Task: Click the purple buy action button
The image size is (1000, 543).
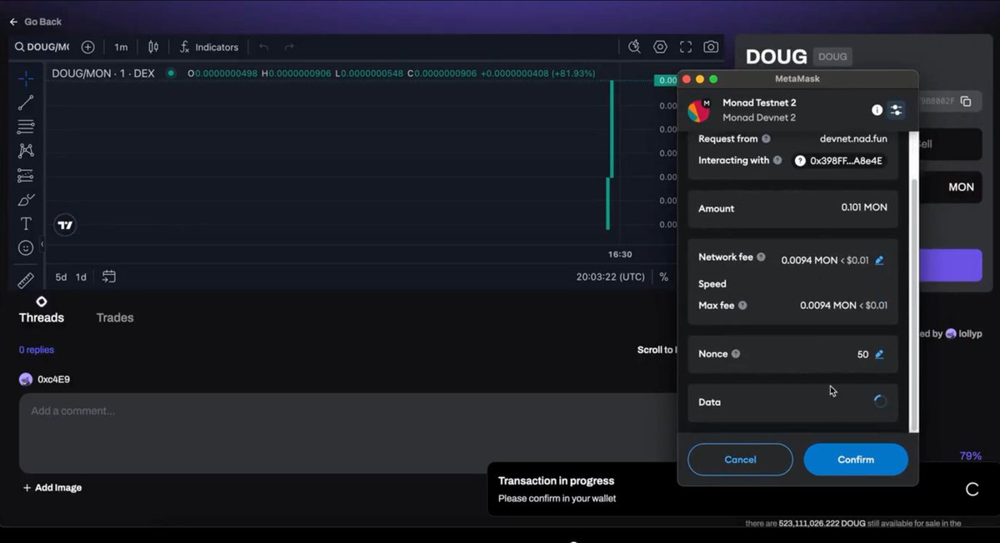Action: (x=950, y=265)
